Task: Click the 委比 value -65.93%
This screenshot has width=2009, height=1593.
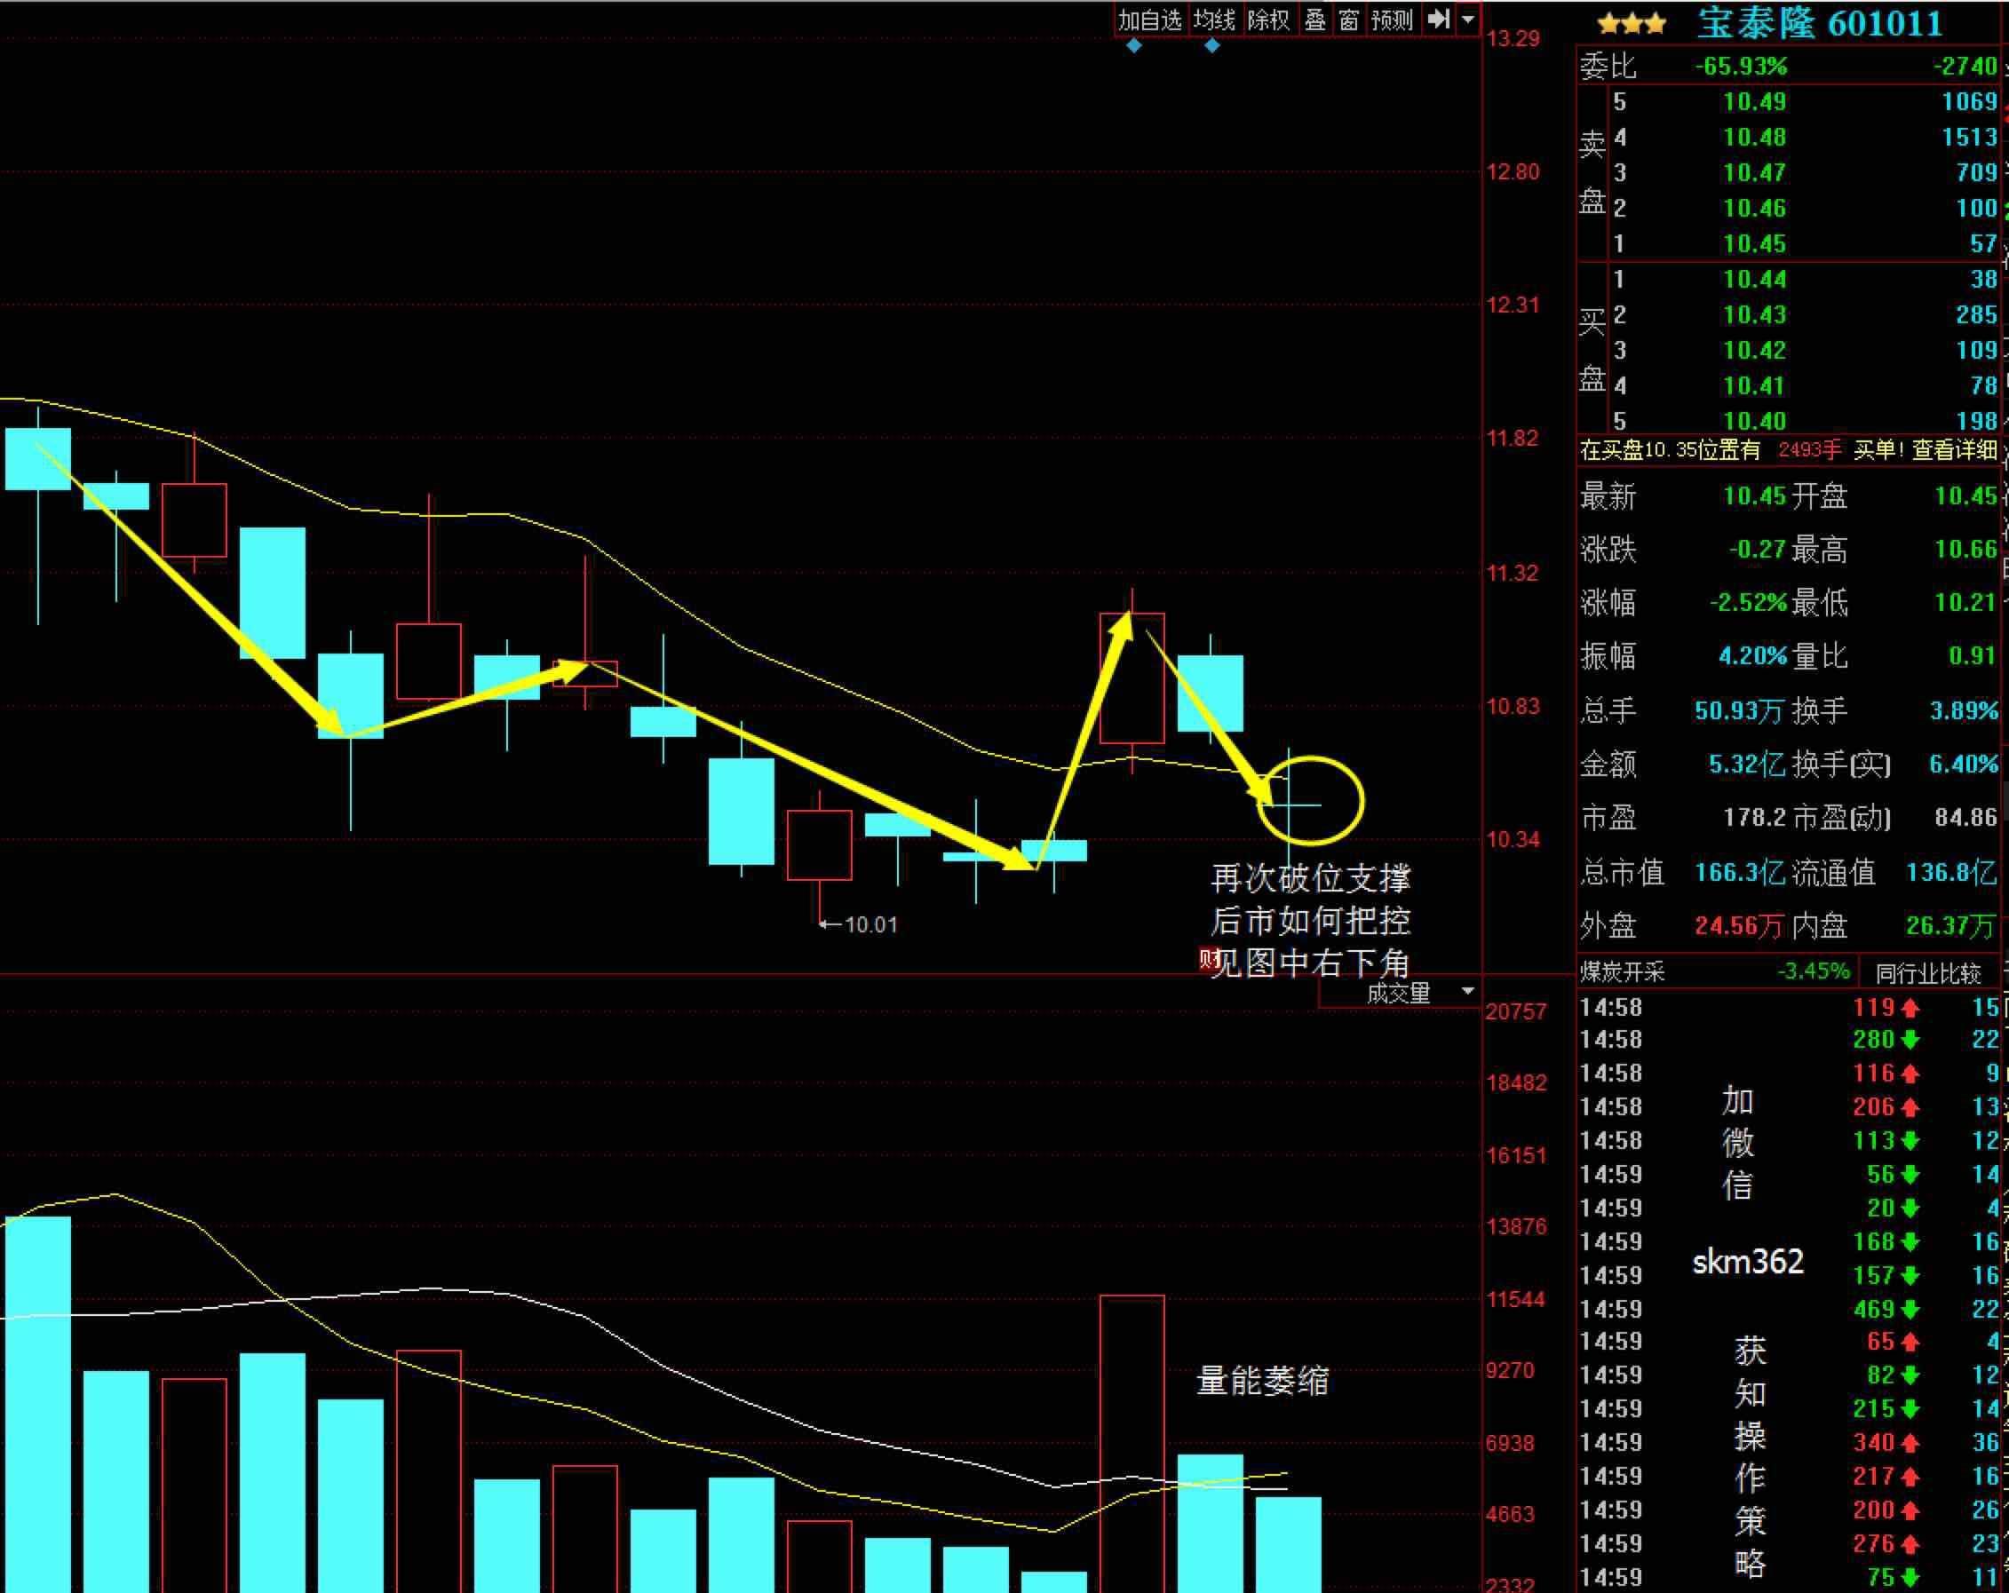Action: [x=1741, y=66]
